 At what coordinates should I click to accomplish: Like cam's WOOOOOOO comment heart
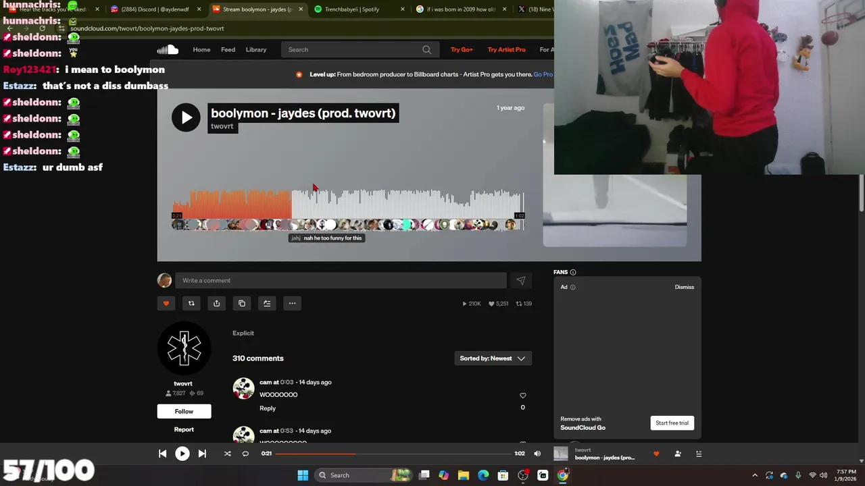click(x=522, y=396)
